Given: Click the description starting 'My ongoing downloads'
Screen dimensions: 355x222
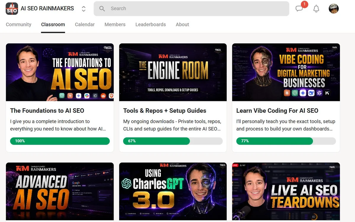Looking at the screenshot, I should click(x=172, y=125).
